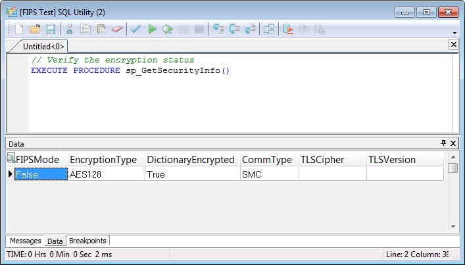The image size is (465, 265).
Task: Click the EncryptionType column header
Action: (x=106, y=160)
